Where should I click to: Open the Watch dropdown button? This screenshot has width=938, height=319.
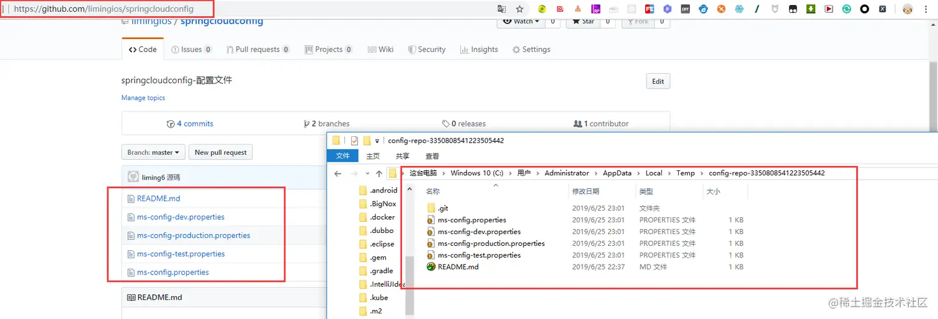tap(520, 21)
